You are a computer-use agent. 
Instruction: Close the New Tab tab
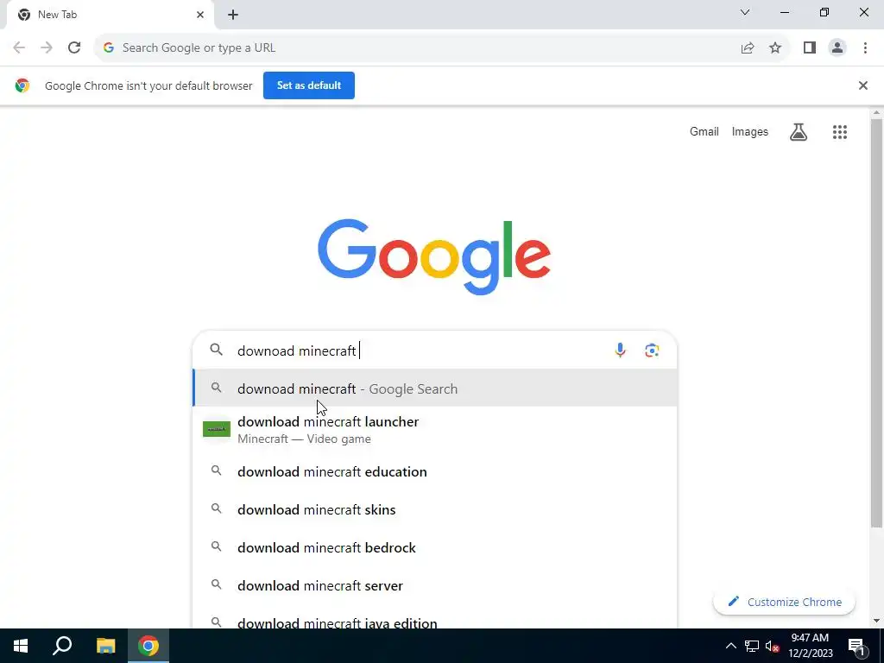[200, 15]
